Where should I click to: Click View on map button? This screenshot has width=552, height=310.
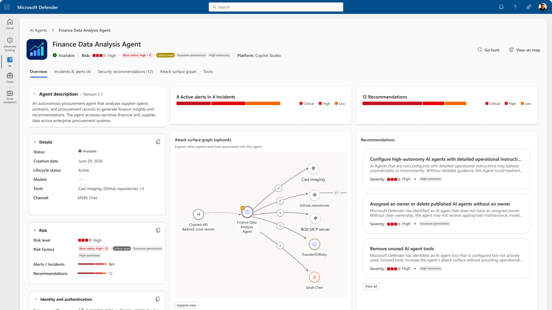click(525, 50)
